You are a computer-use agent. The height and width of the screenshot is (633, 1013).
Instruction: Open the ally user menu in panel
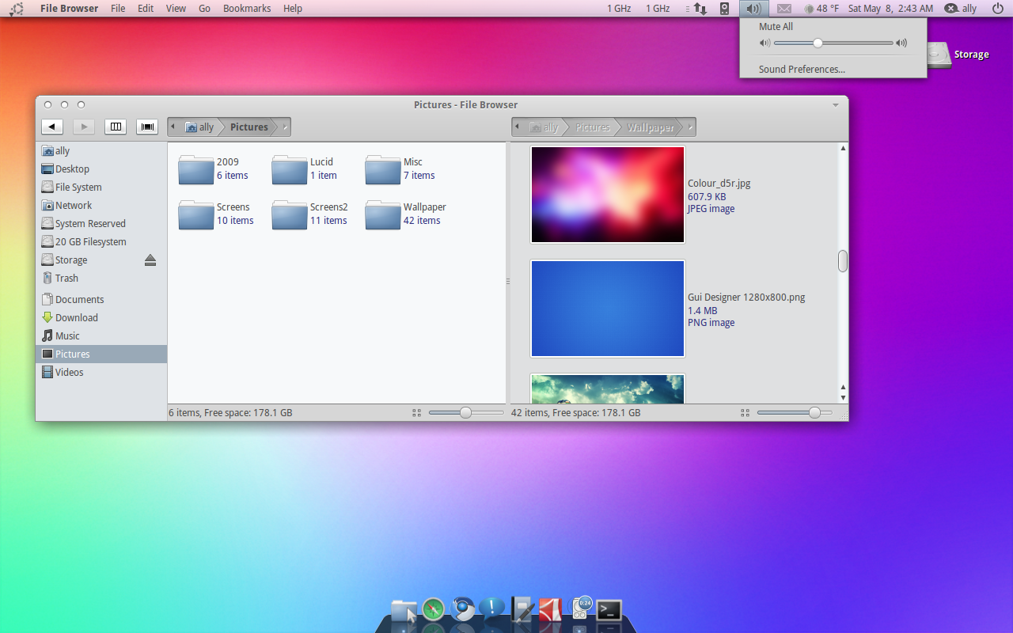point(961,9)
